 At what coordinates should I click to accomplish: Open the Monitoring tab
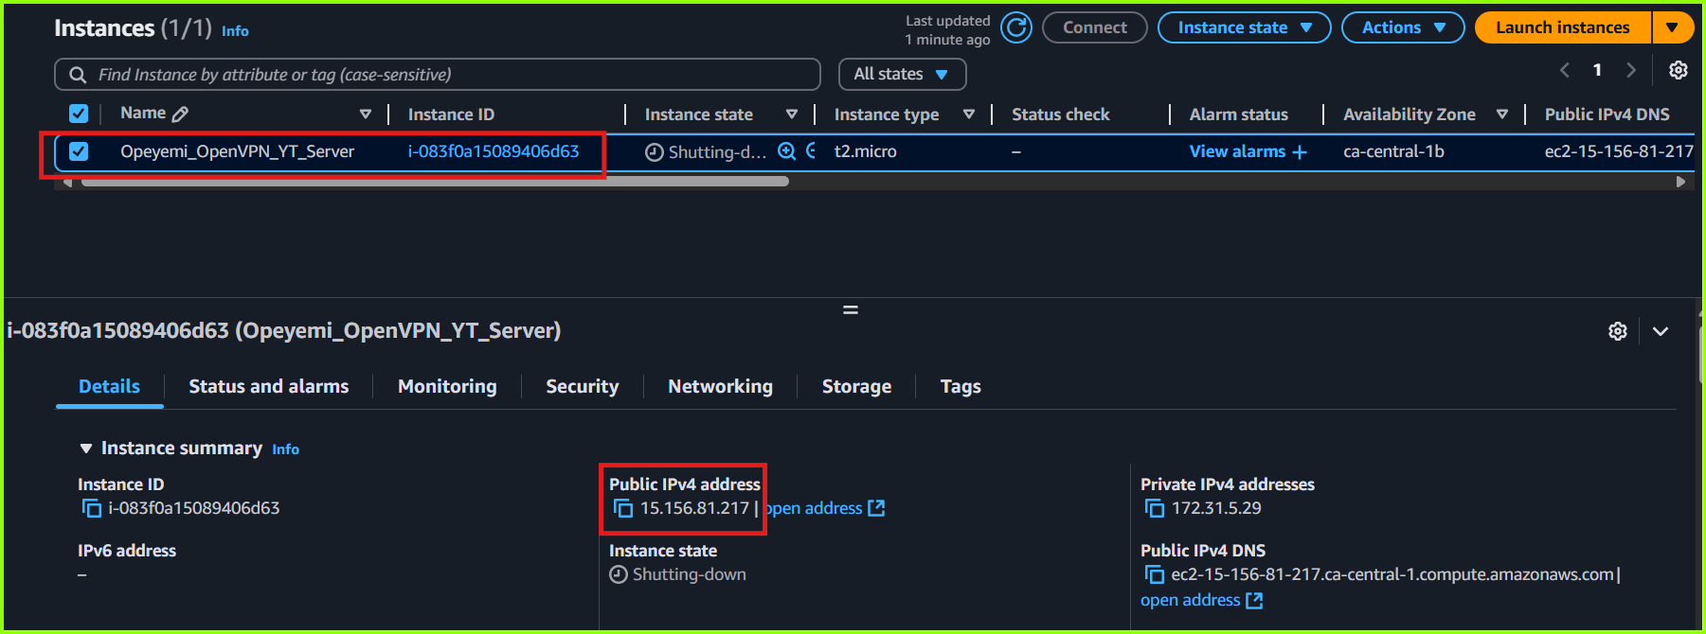pos(447,386)
